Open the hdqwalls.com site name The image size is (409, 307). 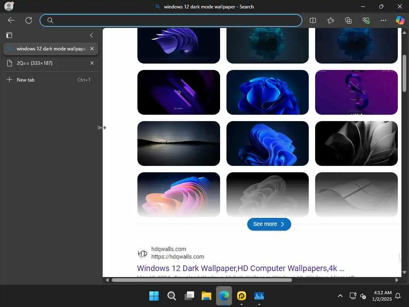point(169,249)
